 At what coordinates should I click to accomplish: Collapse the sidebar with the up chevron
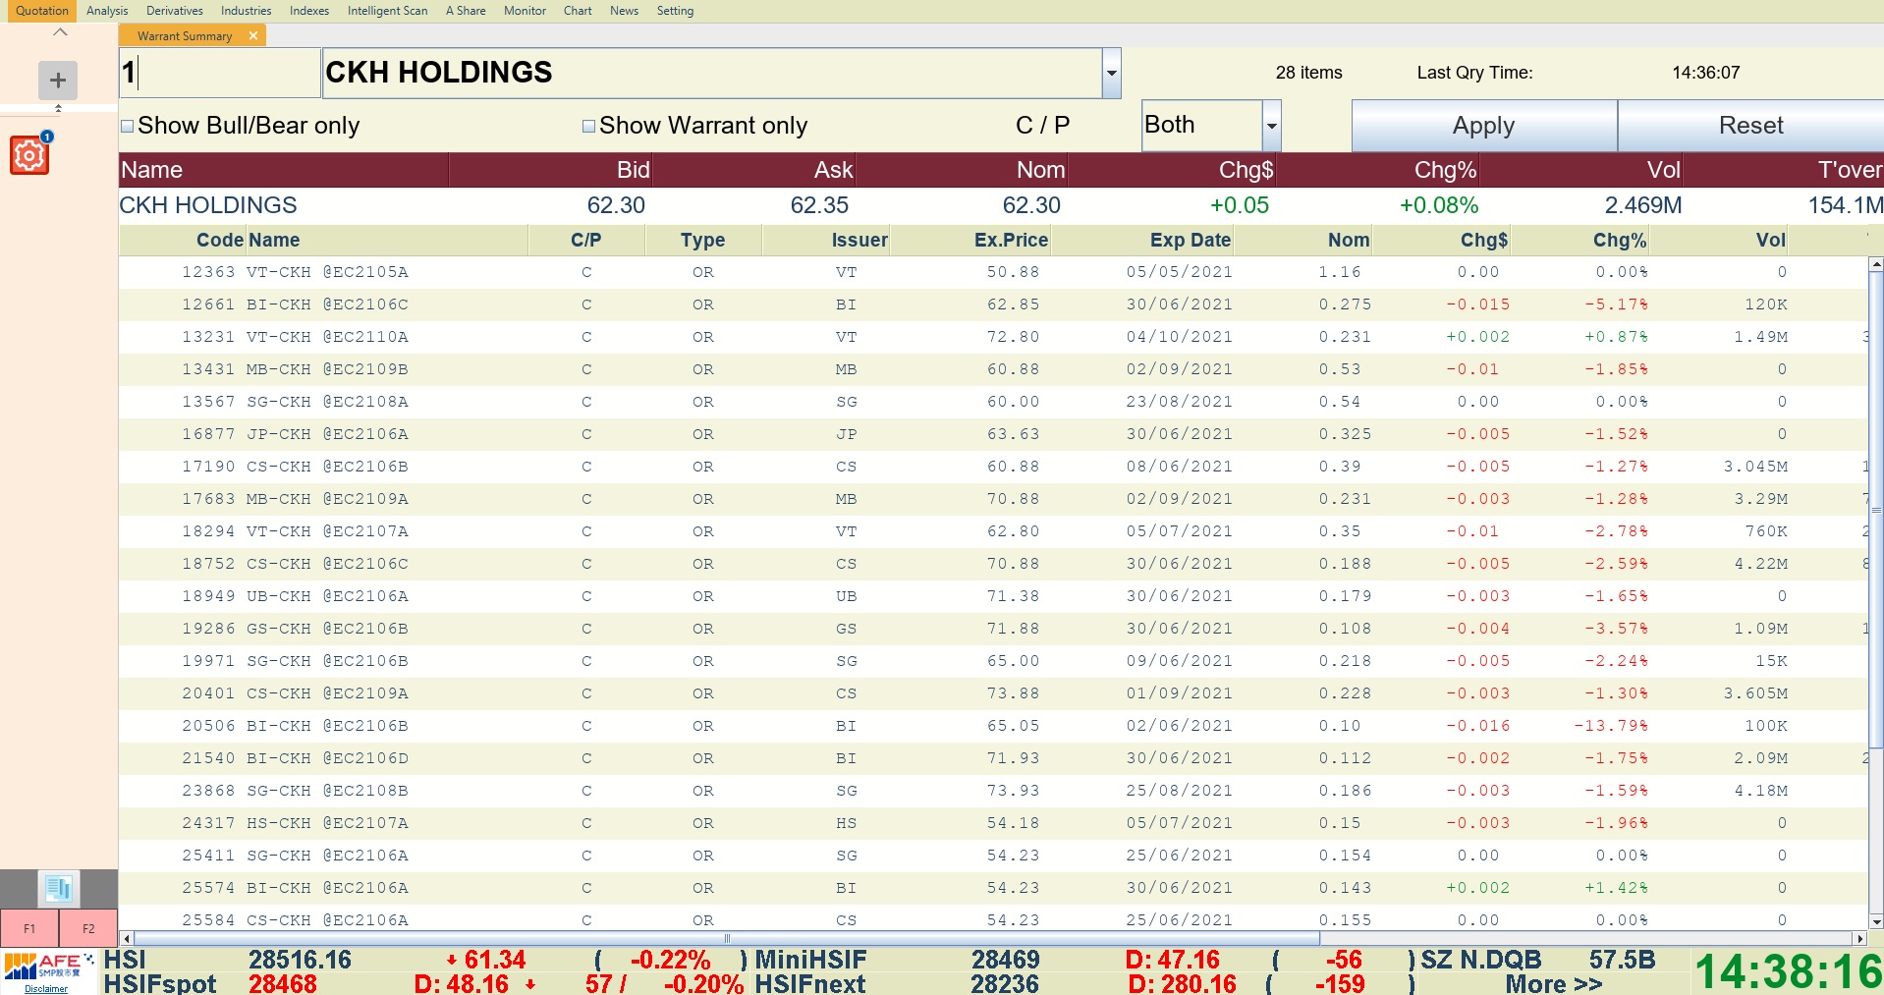pos(60,32)
